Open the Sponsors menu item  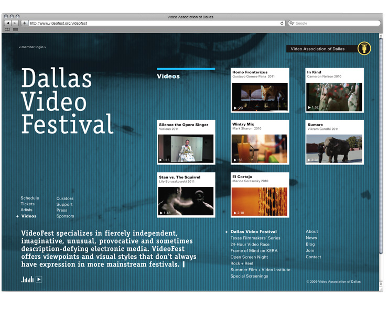[x=65, y=216]
